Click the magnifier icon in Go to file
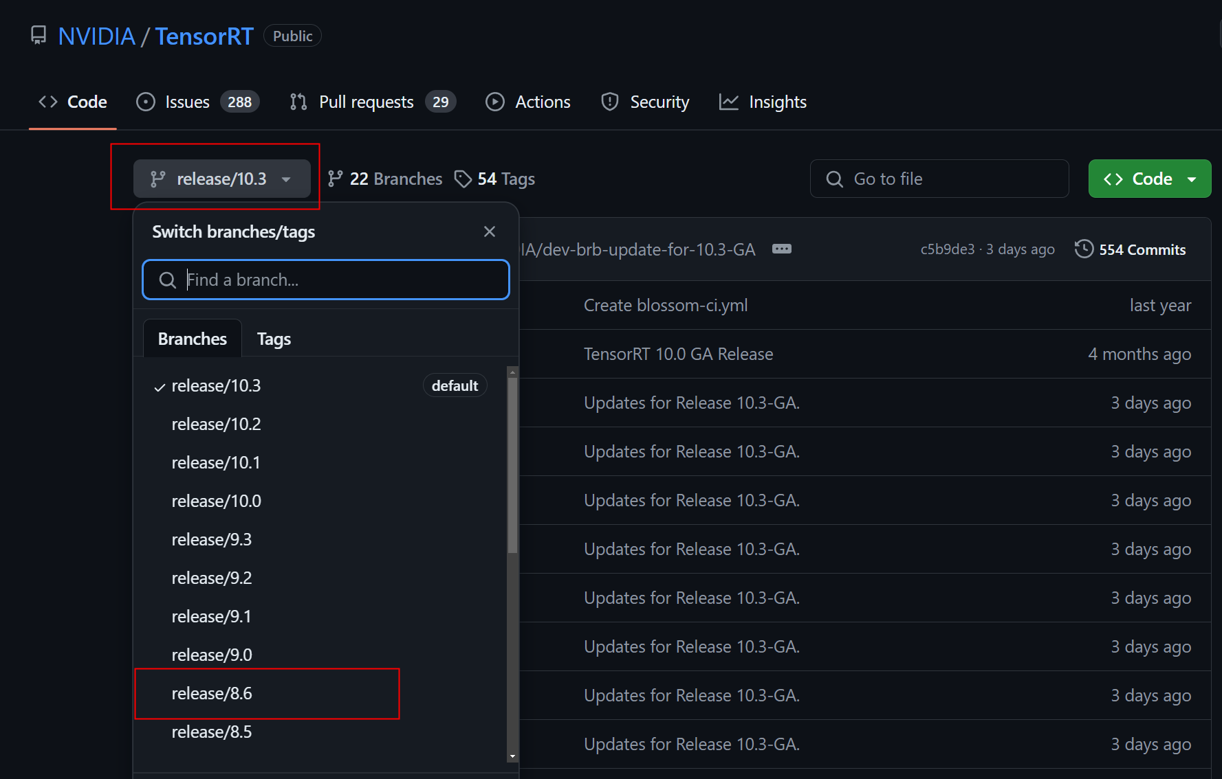Viewport: 1222px width, 779px height. click(834, 179)
